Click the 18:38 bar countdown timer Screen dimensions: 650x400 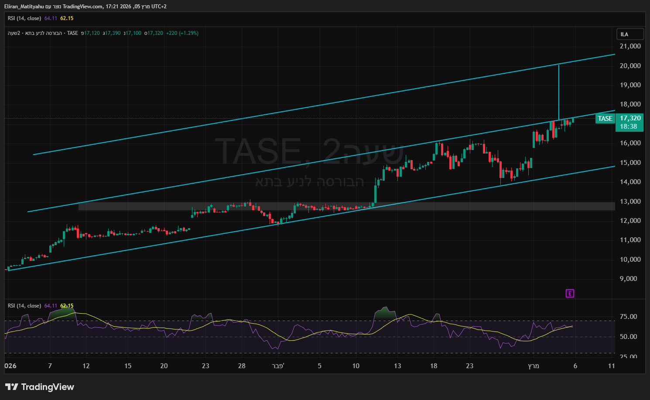click(x=629, y=126)
